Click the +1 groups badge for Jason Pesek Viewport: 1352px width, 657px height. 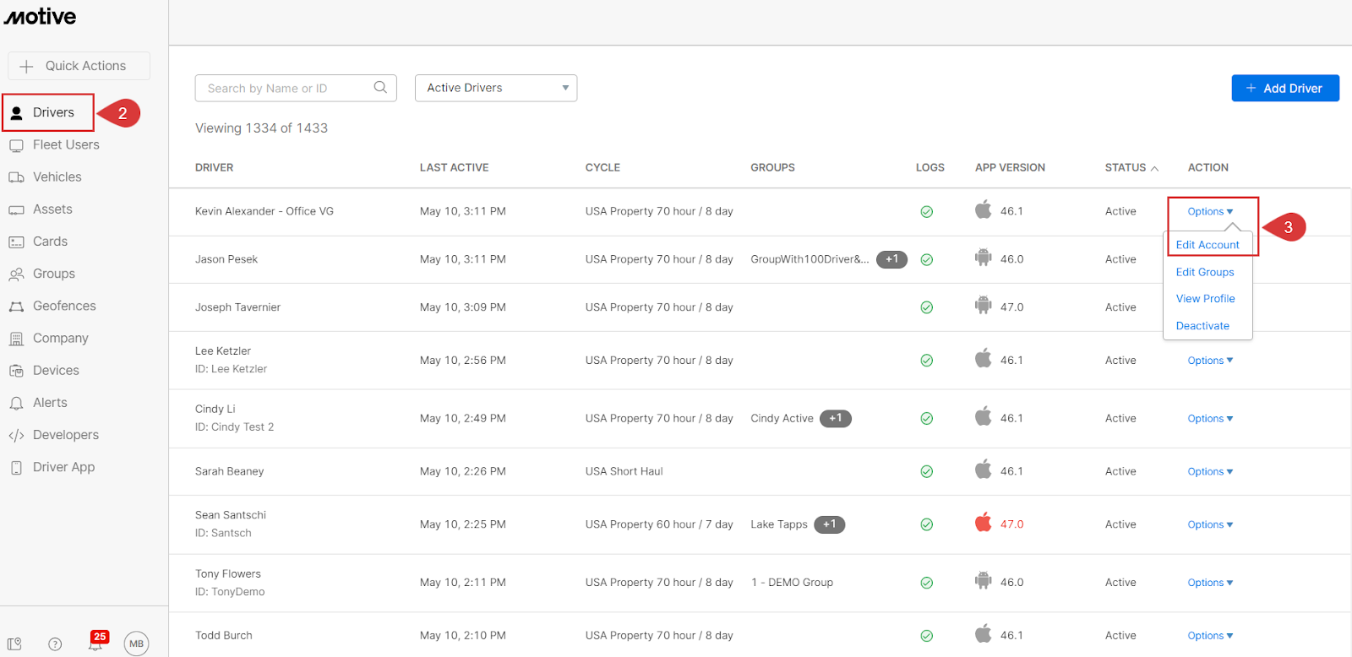[891, 259]
